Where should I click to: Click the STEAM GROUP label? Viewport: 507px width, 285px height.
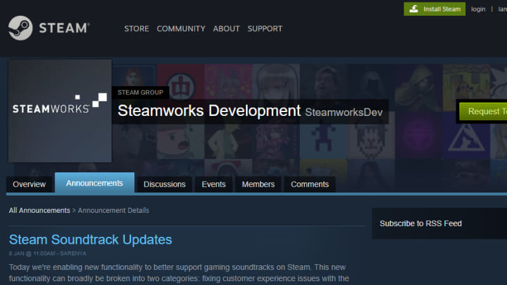click(x=140, y=92)
